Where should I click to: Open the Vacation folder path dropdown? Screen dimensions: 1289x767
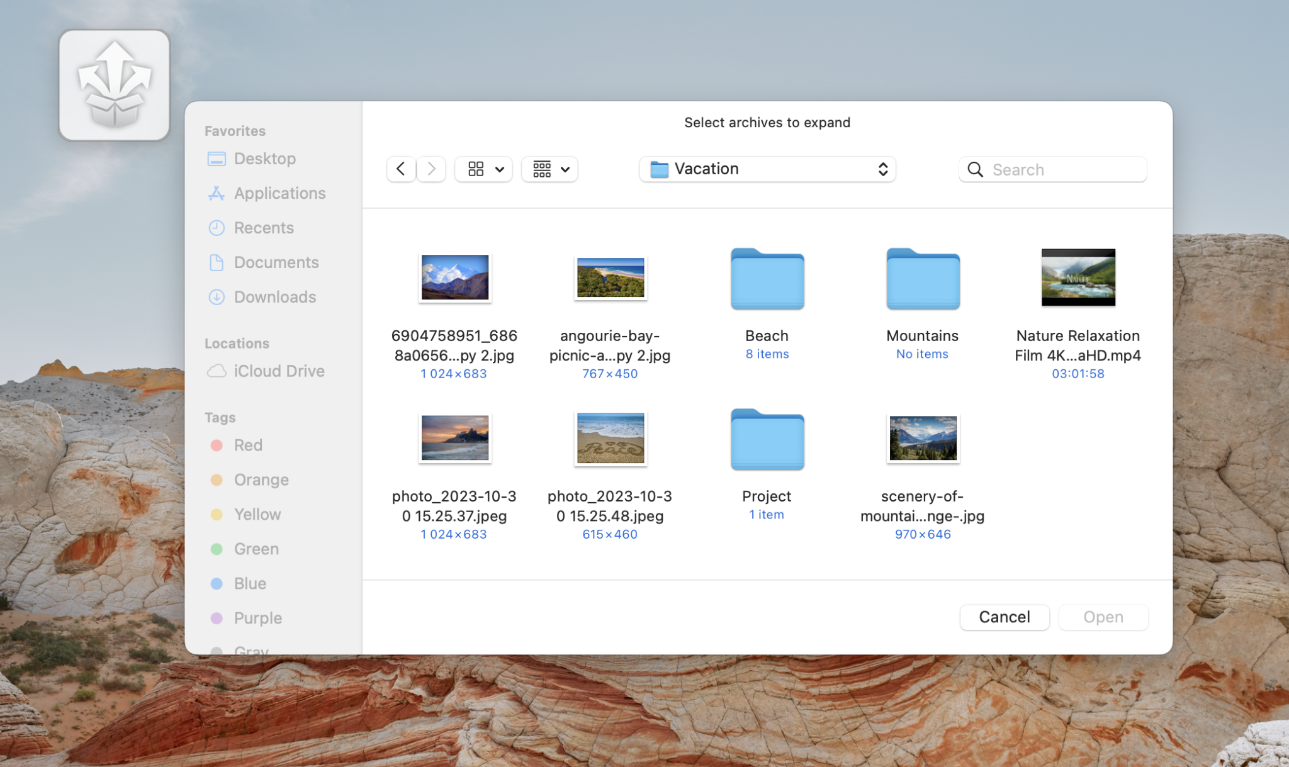[x=767, y=169]
